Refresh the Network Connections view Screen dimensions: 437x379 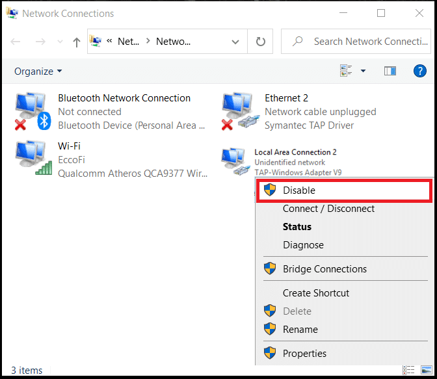coord(261,42)
